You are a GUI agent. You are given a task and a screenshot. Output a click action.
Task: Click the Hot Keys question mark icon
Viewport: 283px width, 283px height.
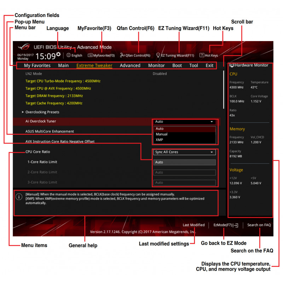[202, 55]
